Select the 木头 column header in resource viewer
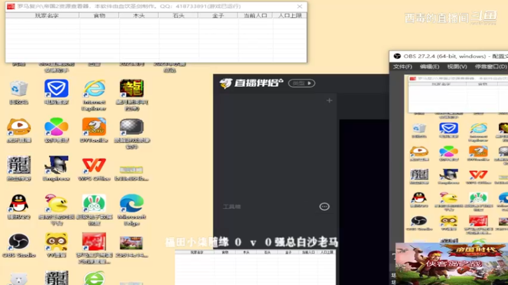Viewport: 508px width, 285px height. click(138, 15)
